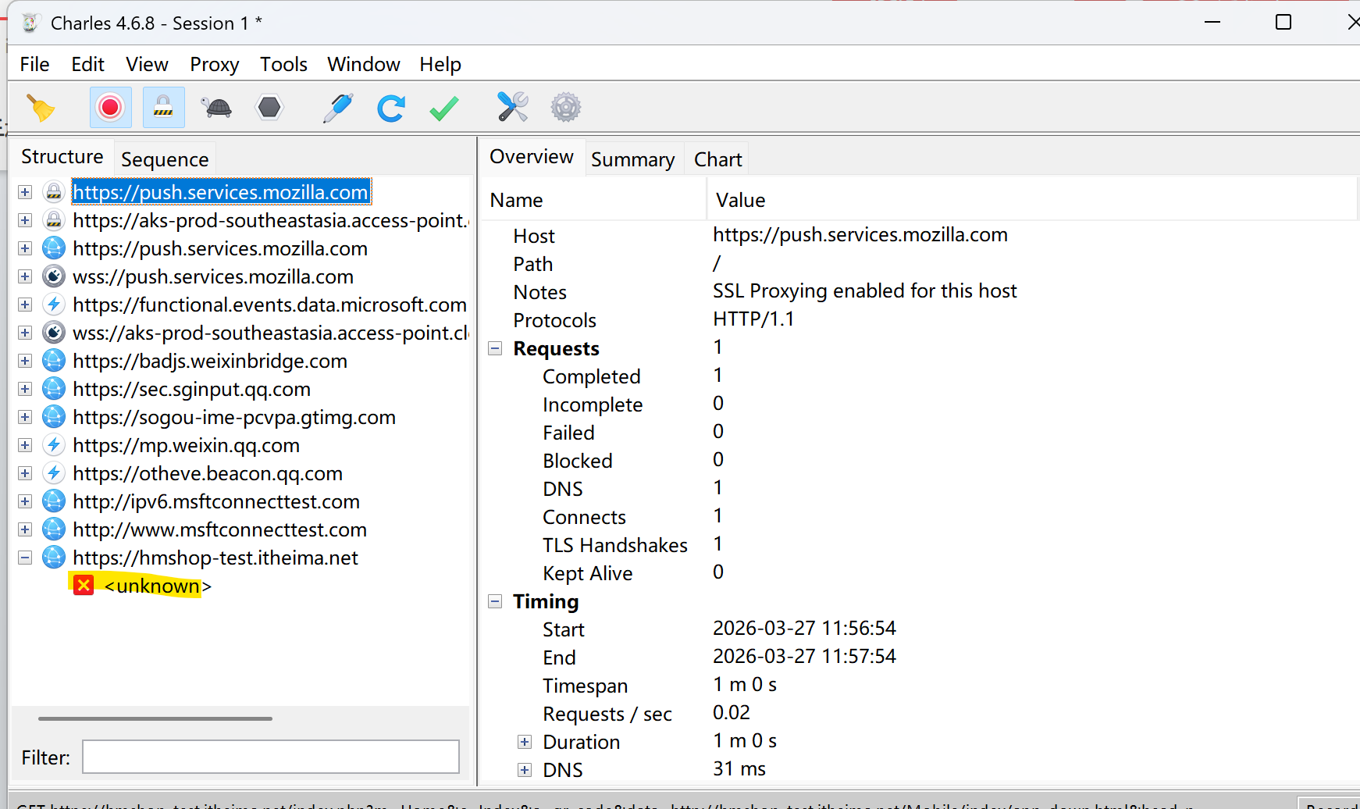The width and height of the screenshot is (1360, 809).
Task: Validate with the green checkmark icon
Action: click(444, 108)
